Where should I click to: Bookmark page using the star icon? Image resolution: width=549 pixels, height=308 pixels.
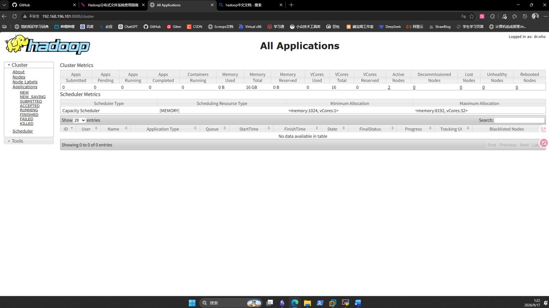[472, 16]
